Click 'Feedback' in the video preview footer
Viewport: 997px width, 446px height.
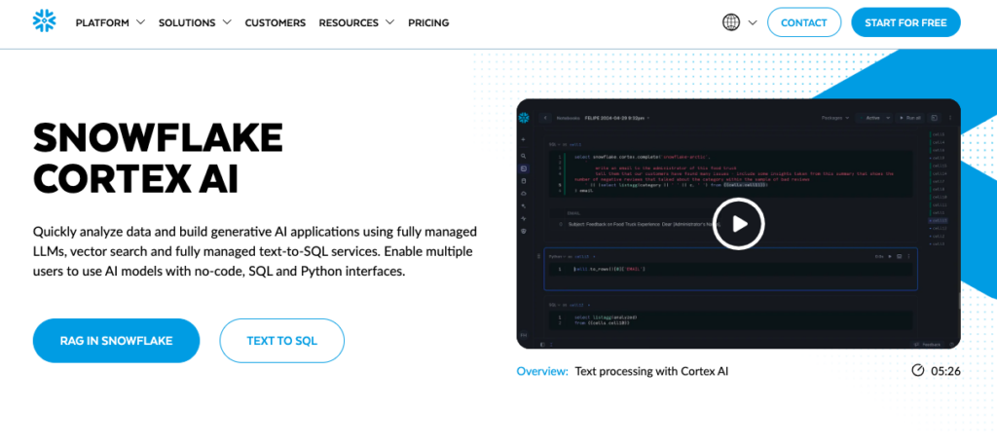(927, 344)
